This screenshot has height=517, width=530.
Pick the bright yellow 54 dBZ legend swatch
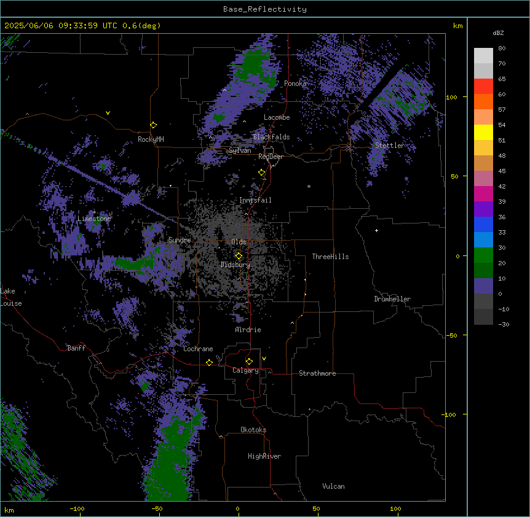pyautogui.click(x=483, y=132)
